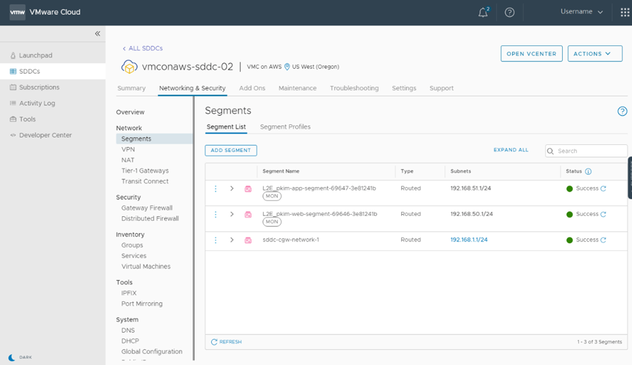Click the Segment Name column header
The image size is (632, 365).
tap(281, 171)
